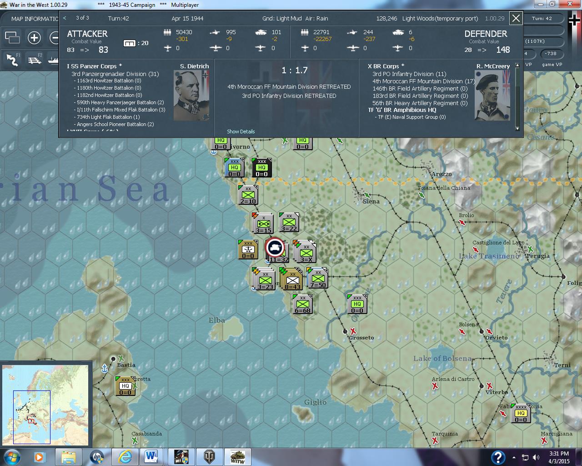Select the army HQ counter near Rome
Image resolution: width=582 pixels, height=466 pixels.
521,413
